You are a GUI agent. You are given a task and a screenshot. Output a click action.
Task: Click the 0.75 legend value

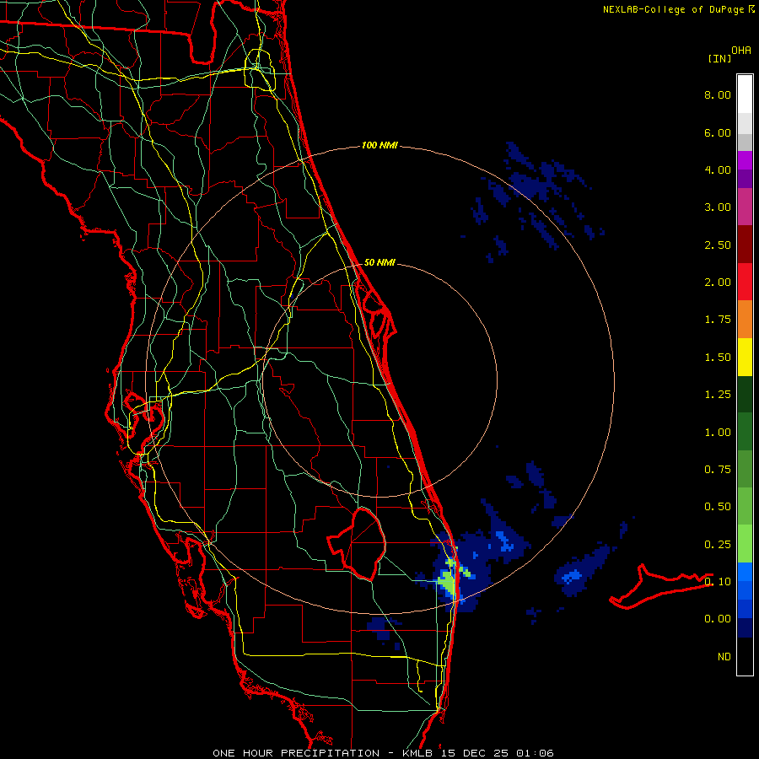pos(718,470)
